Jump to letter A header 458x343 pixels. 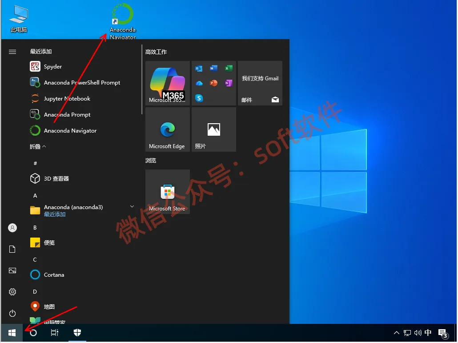(x=35, y=196)
